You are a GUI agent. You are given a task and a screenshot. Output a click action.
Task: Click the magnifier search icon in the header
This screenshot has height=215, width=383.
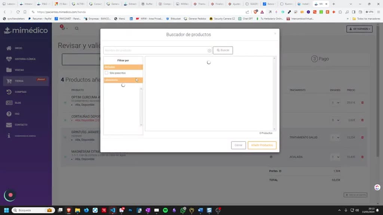click(x=77, y=28)
